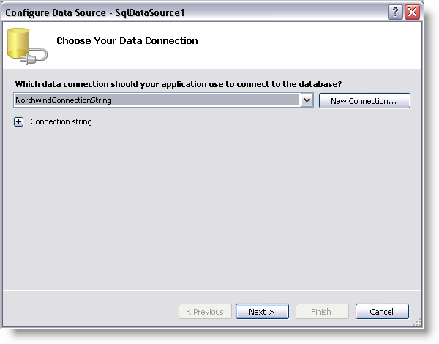Click the resize grip in dialog corner
The height and width of the screenshot is (344, 439).
[417, 322]
